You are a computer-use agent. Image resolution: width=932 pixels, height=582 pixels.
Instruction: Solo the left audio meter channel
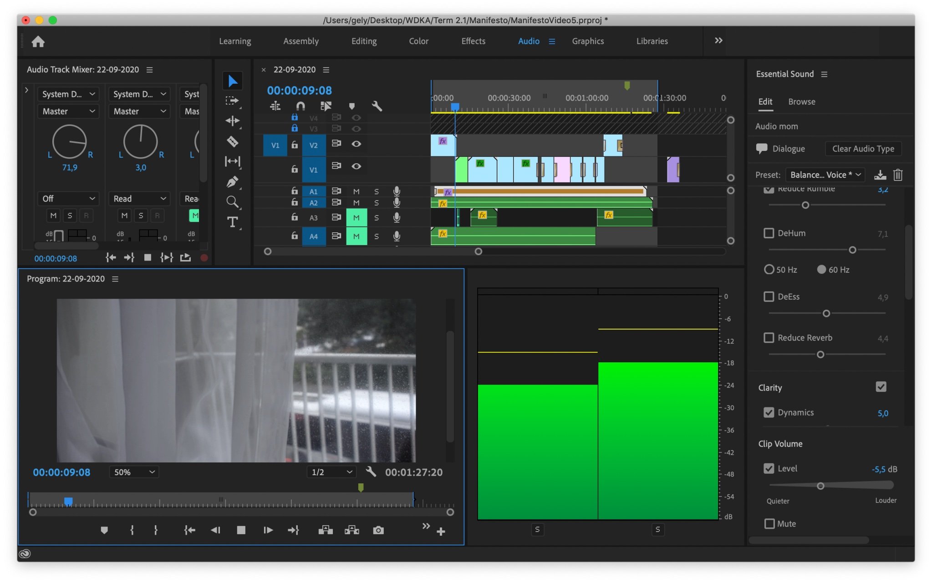(x=537, y=529)
